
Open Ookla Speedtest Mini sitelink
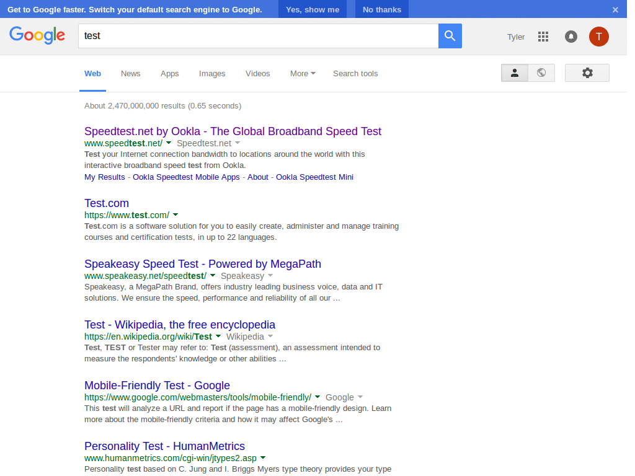pos(314,177)
